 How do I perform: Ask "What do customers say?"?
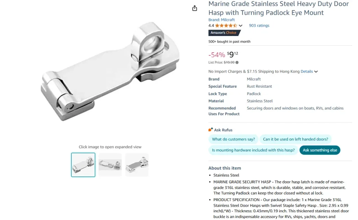[x=233, y=139]
